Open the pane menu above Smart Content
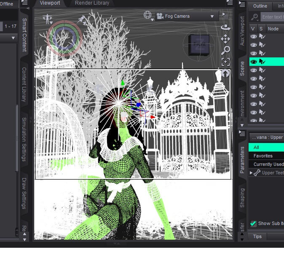 25,3
